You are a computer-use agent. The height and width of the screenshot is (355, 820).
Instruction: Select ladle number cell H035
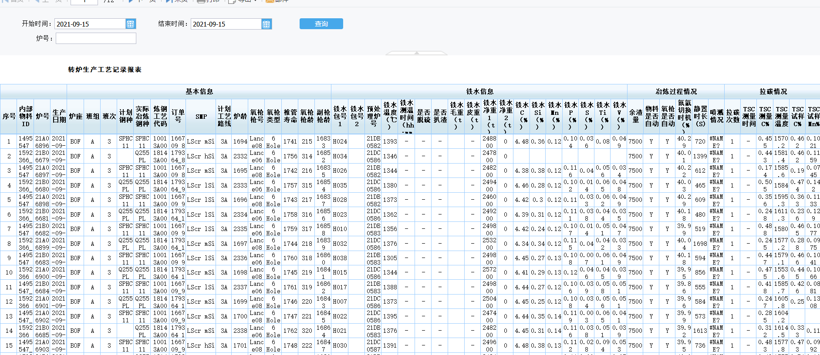coord(340,185)
